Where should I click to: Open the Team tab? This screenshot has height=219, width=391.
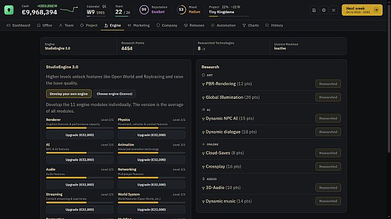(x=66, y=25)
